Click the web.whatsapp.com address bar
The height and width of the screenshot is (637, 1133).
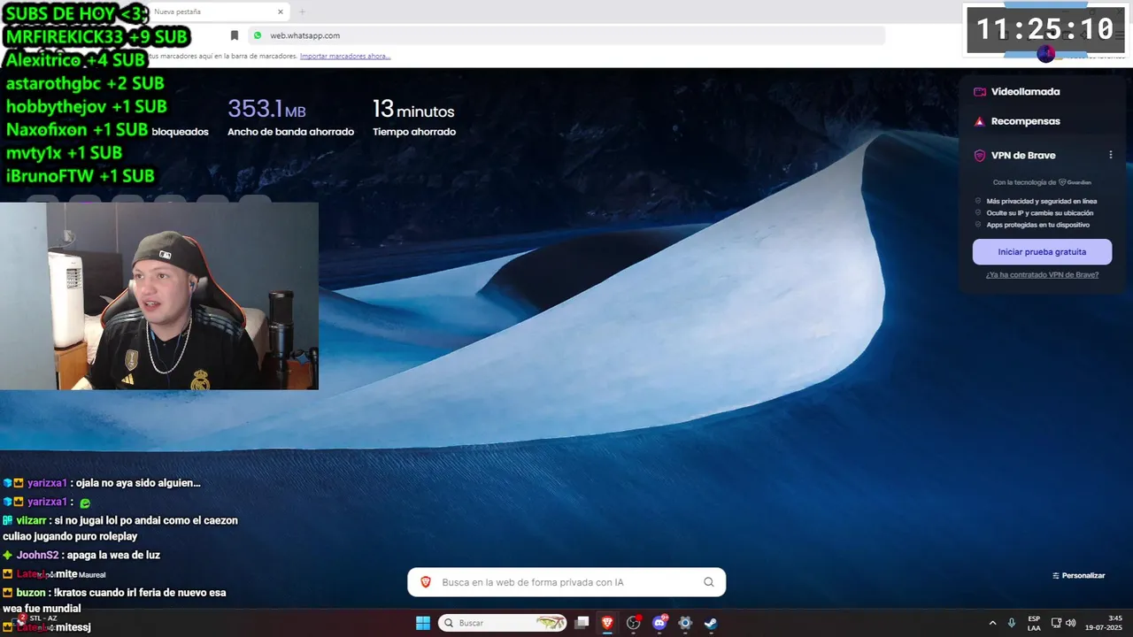566,35
